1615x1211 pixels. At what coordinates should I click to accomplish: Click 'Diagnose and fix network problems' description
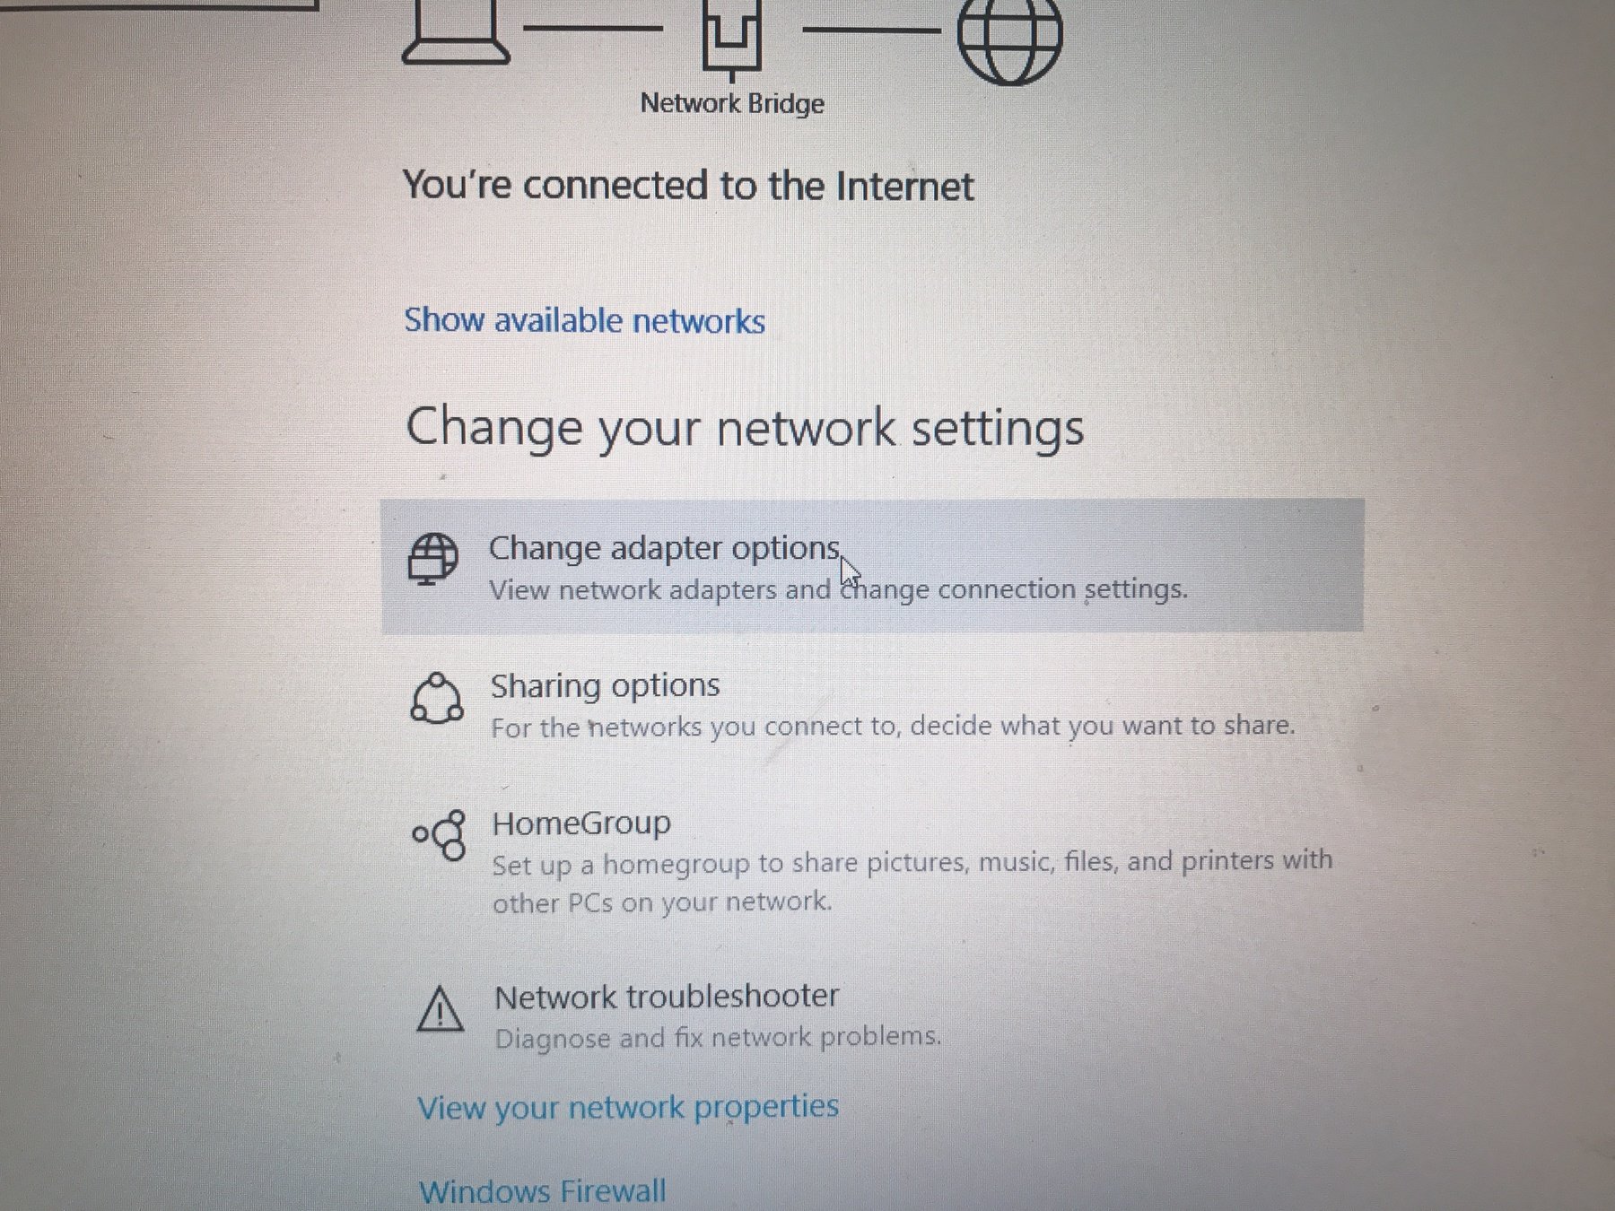pos(718,1038)
